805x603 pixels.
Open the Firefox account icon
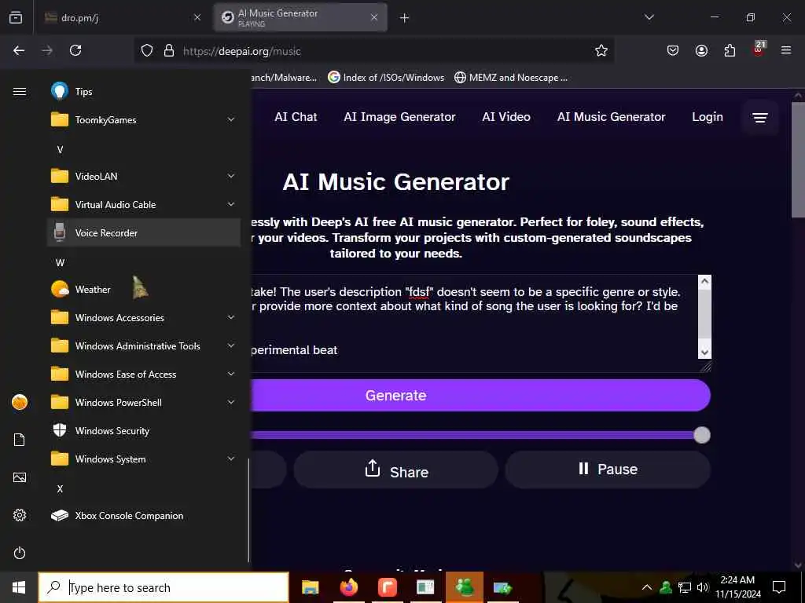[701, 50]
